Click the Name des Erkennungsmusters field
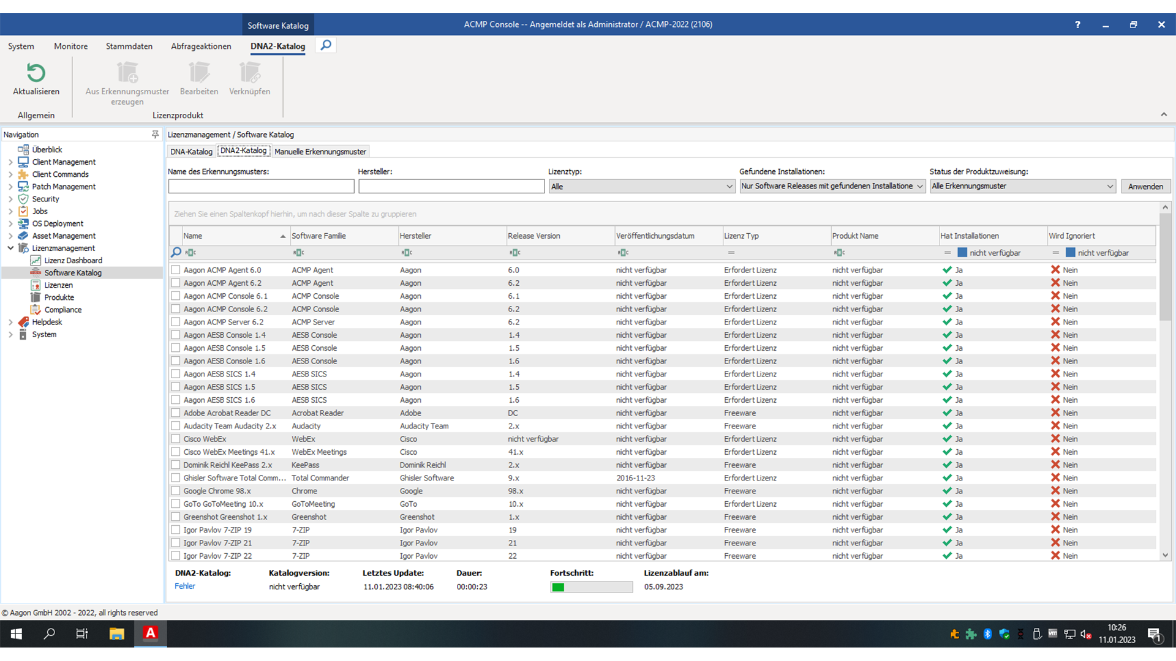The height and width of the screenshot is (661, 1176). [261, 187]
